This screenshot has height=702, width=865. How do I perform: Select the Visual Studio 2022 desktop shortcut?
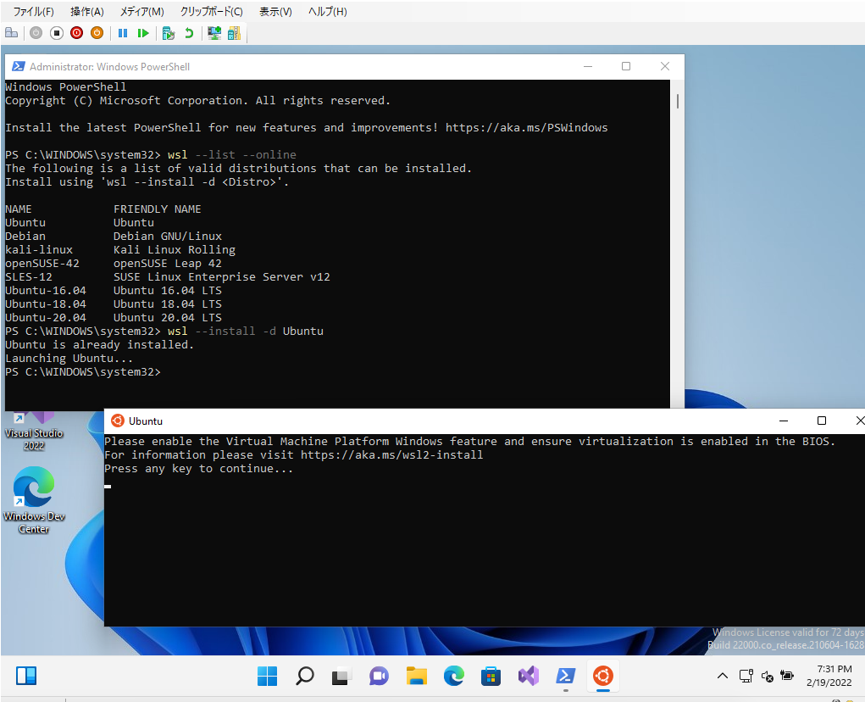[34, 432]
